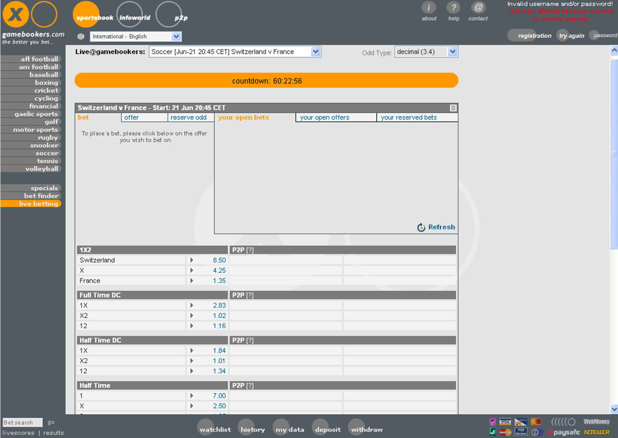This screenshot has width=618, height=438.
Task: Click the Refresh icon in bets panel
Action: pyautogui.click(x=421, y=227)
